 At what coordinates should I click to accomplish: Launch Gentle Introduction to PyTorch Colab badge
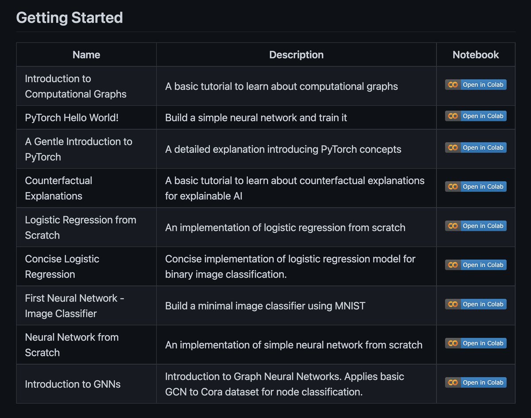(x=476, y=147)
